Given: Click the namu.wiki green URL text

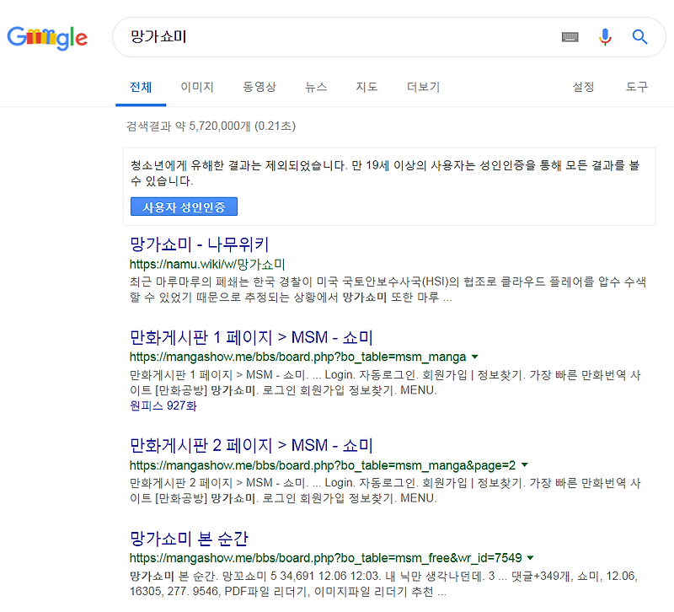Looking at the screenshot, I should tap(207, 264).
